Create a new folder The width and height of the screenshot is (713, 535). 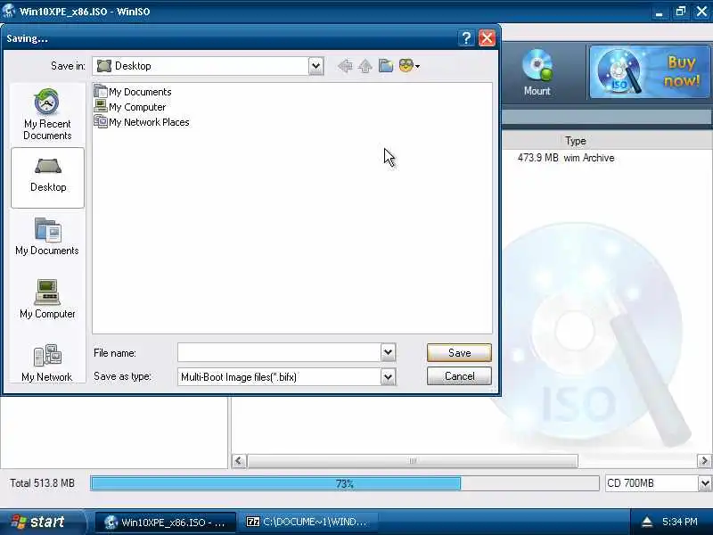coord(386,66)
